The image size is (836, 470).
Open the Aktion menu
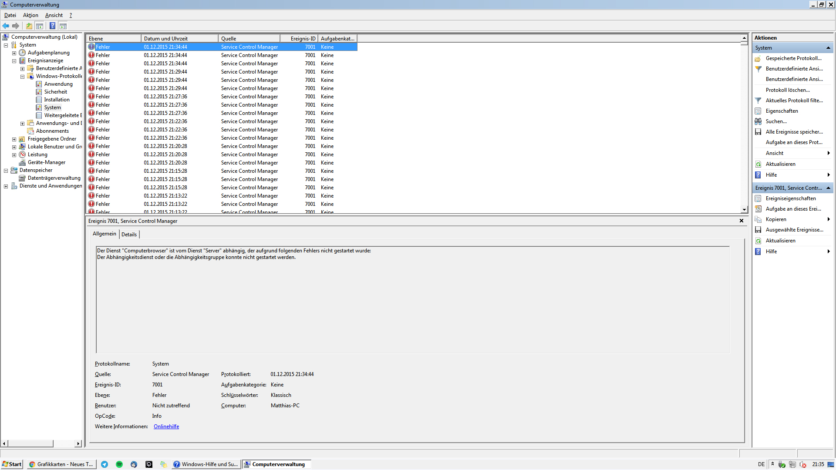coord(30,15)
